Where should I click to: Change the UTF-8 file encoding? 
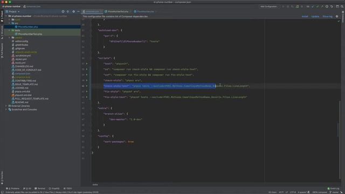pos(293,192)
